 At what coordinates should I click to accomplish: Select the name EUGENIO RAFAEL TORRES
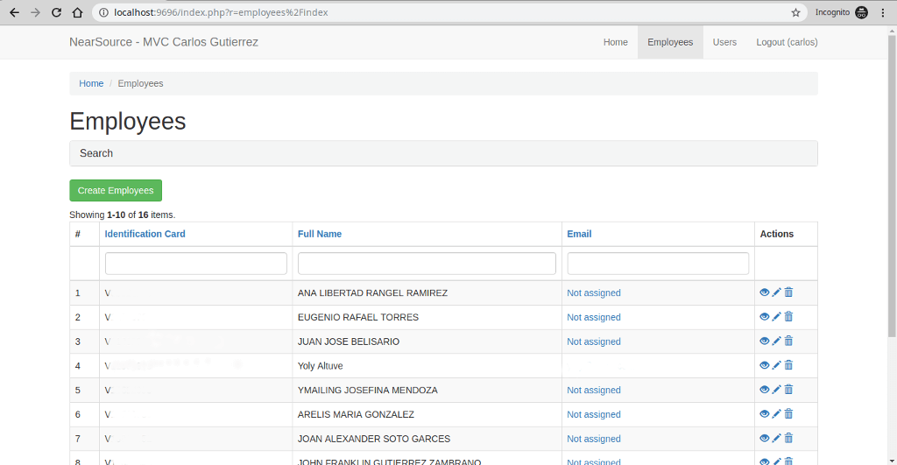coord(358,317)
